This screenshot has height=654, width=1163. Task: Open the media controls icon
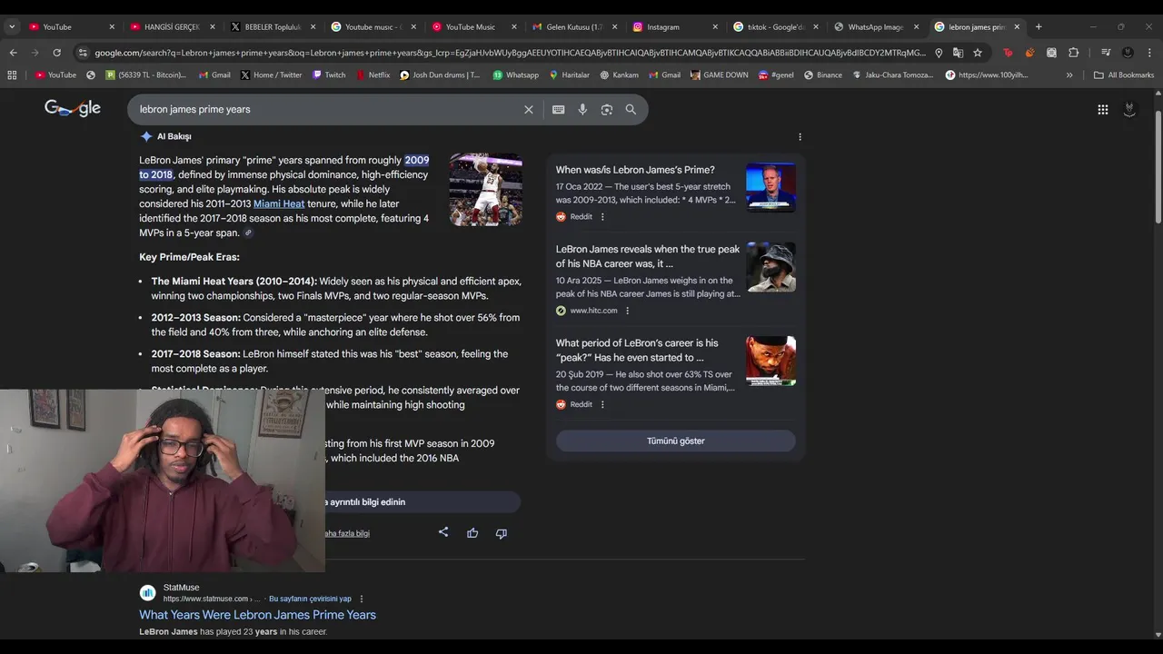(x=1106, y=53)
